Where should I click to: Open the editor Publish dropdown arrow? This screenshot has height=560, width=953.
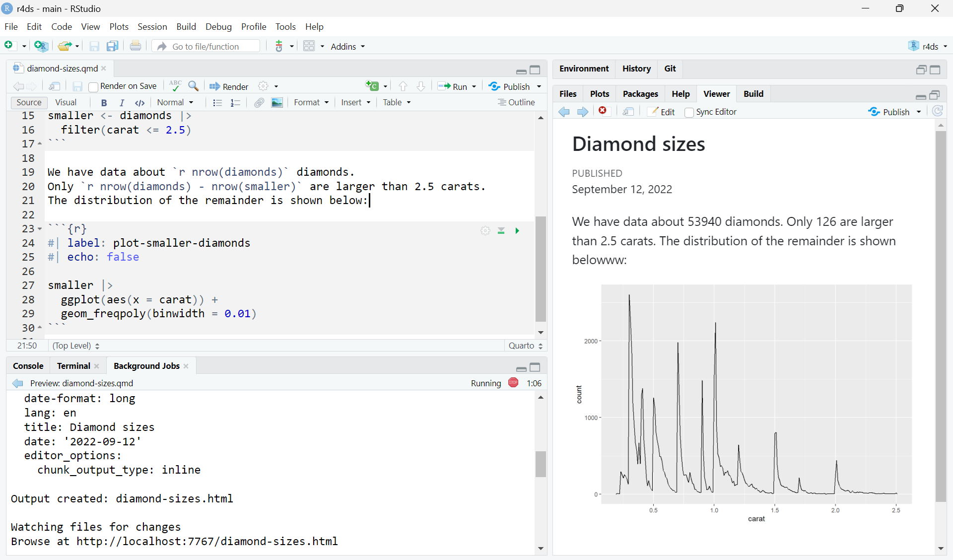click(539, 86)
